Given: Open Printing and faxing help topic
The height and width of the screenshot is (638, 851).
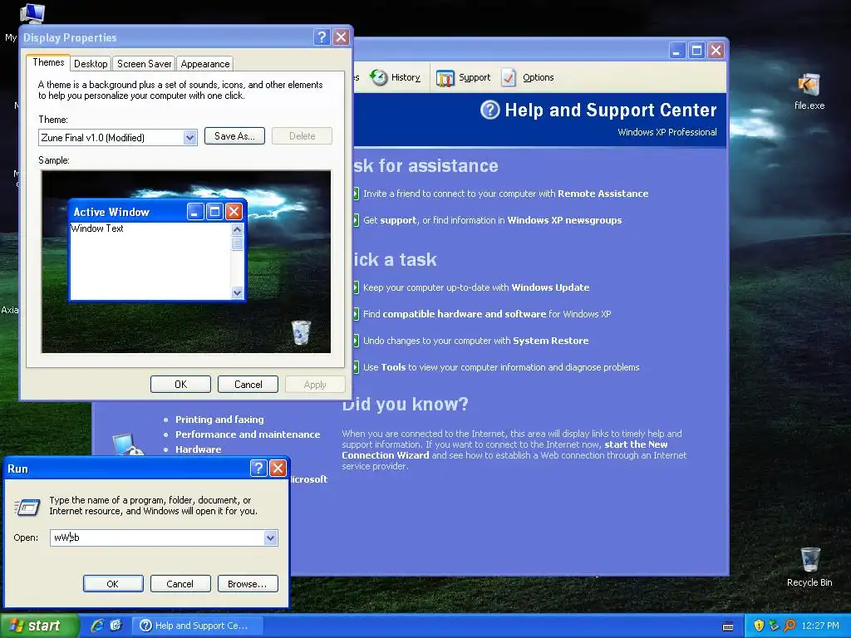Looking at the screenshot, I should tap(219, 420).
